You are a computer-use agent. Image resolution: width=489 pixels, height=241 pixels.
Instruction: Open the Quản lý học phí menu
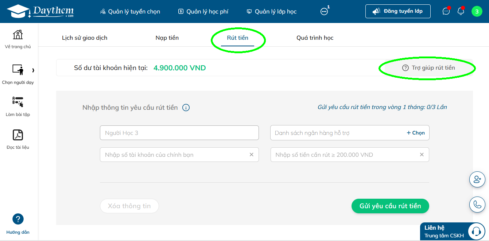(203, 11)
